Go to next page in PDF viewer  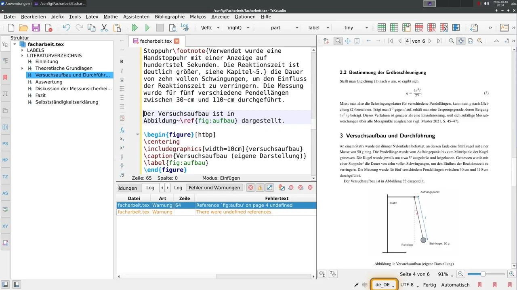tap(430, 41)
